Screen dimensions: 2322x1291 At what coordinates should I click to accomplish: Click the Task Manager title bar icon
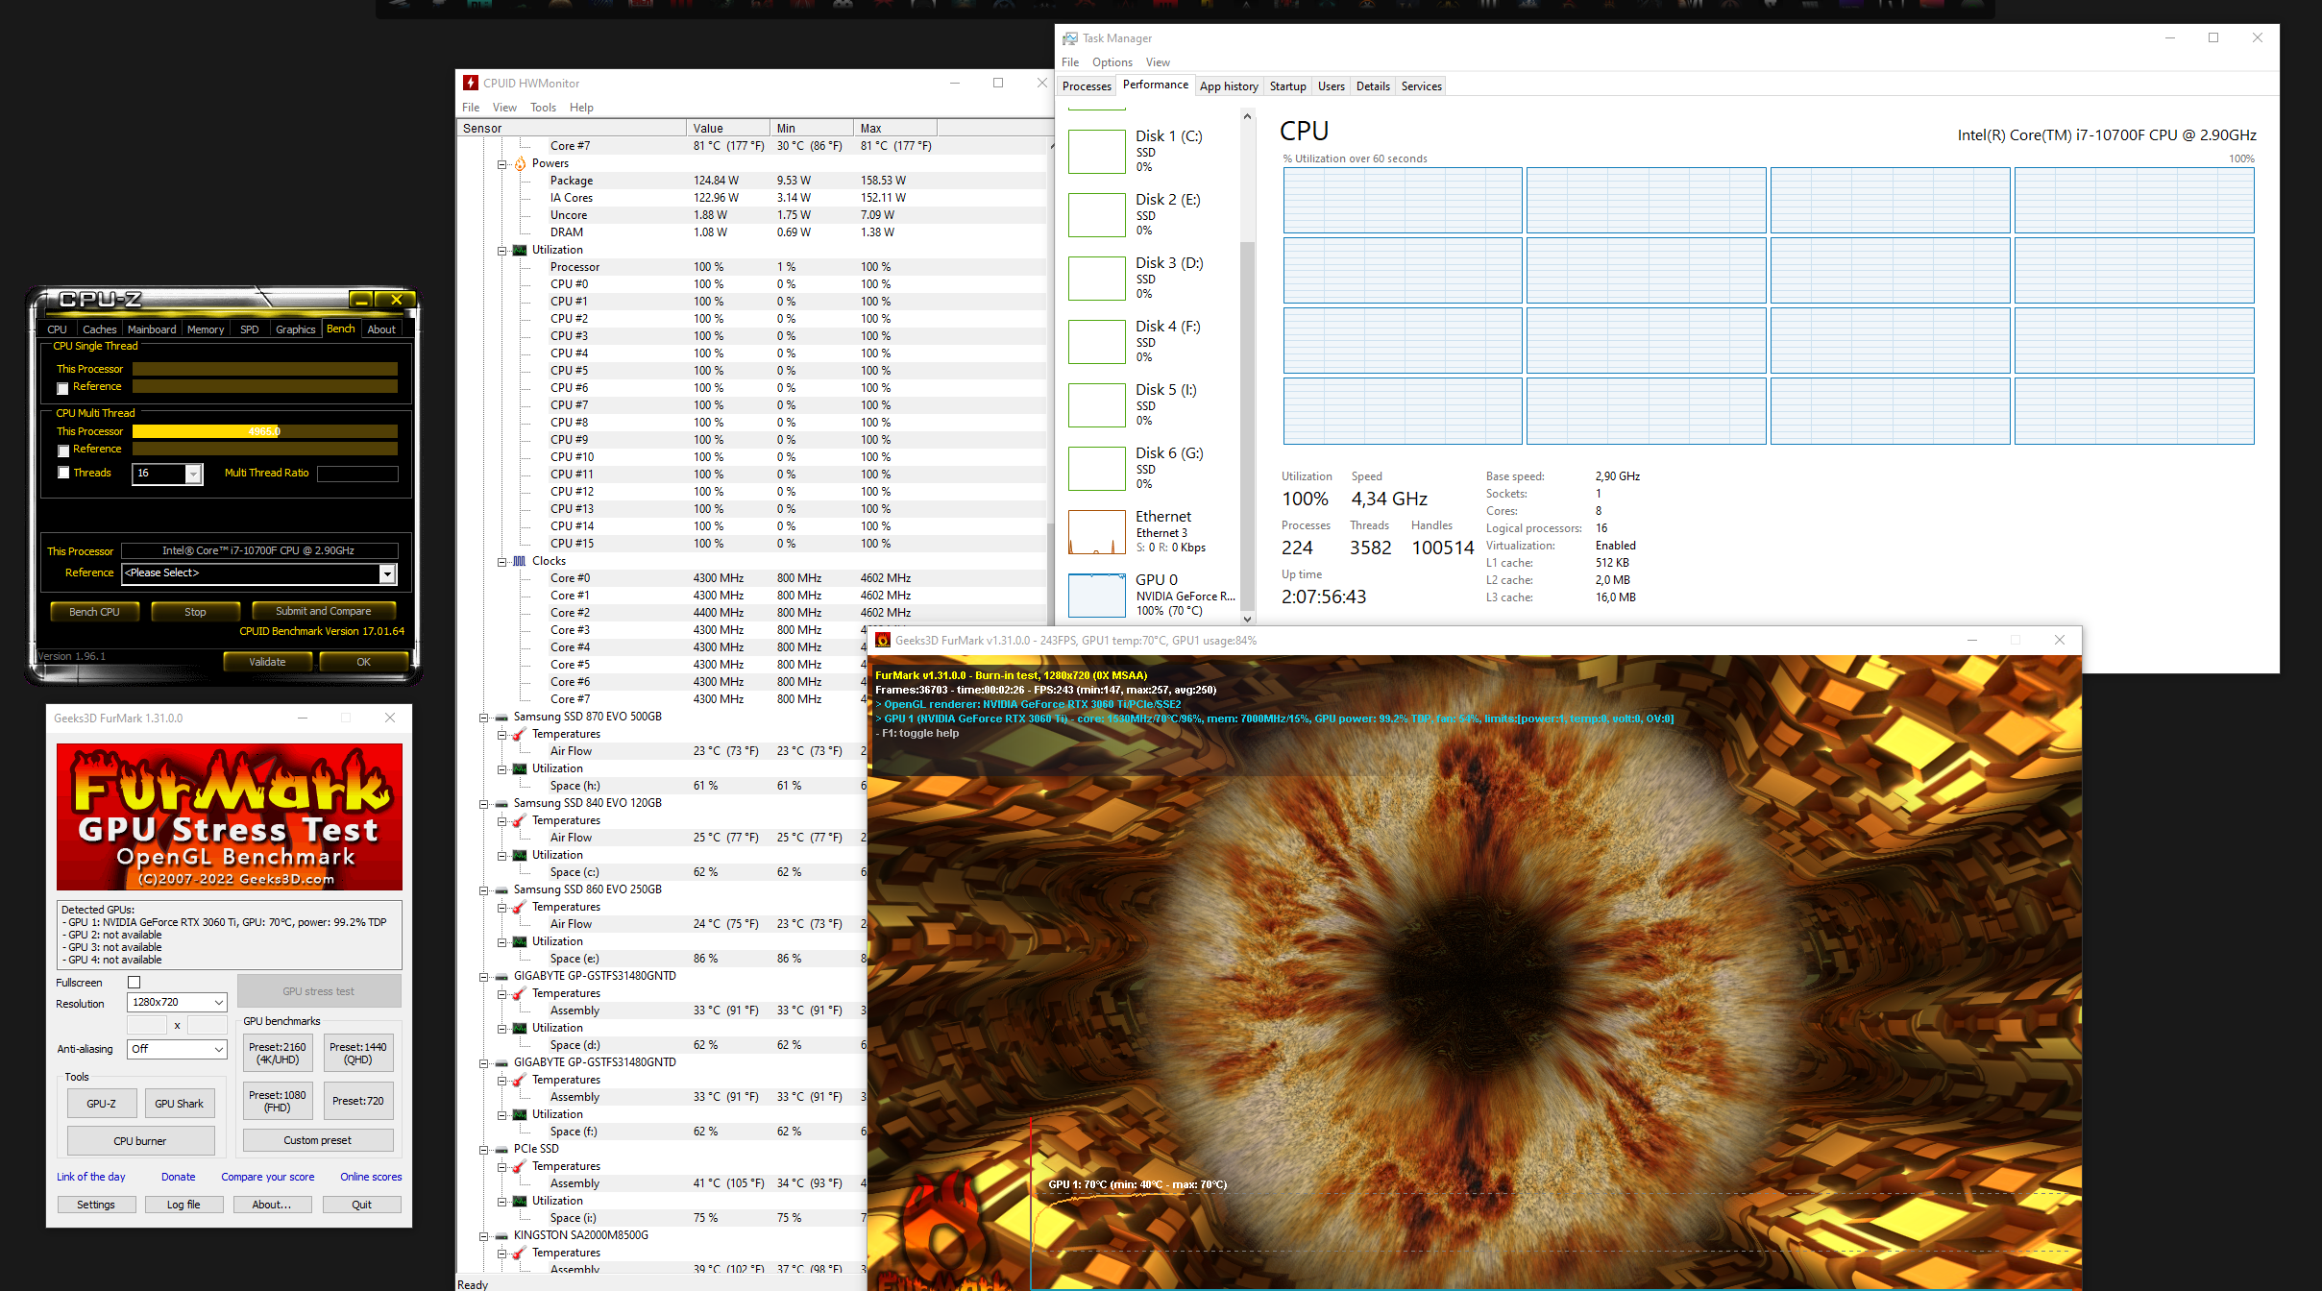[x=1069, y=38]
